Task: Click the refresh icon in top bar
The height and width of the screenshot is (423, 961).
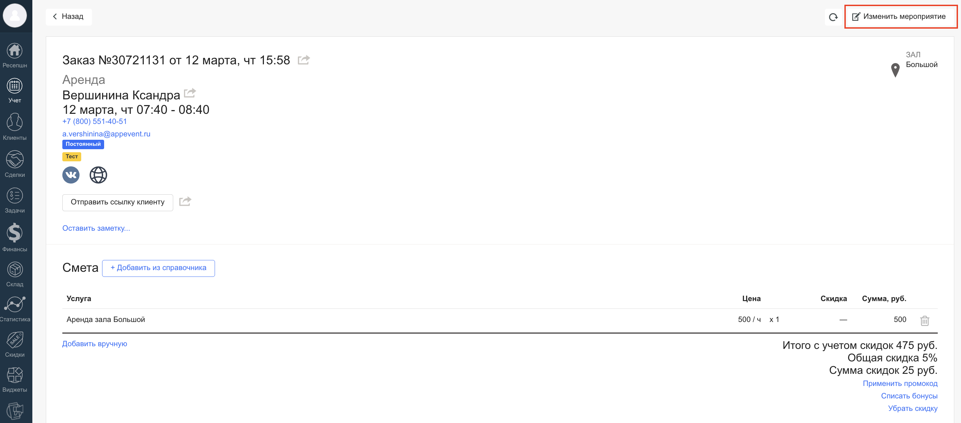Action: point(833,17)
